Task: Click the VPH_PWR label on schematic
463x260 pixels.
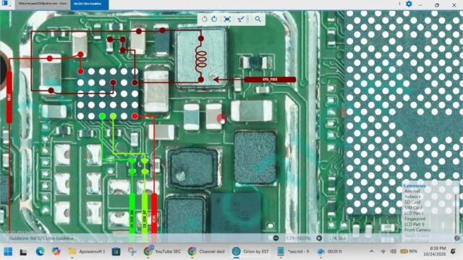Action: pos(270,79)
